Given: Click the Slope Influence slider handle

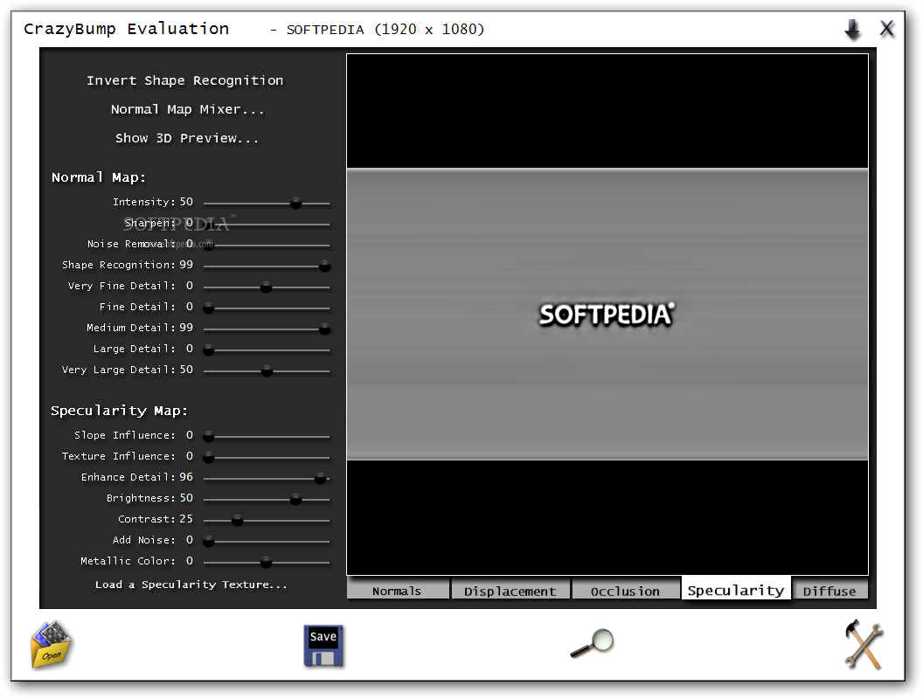Looking at the screenshot, I should [x=208, y=437].
